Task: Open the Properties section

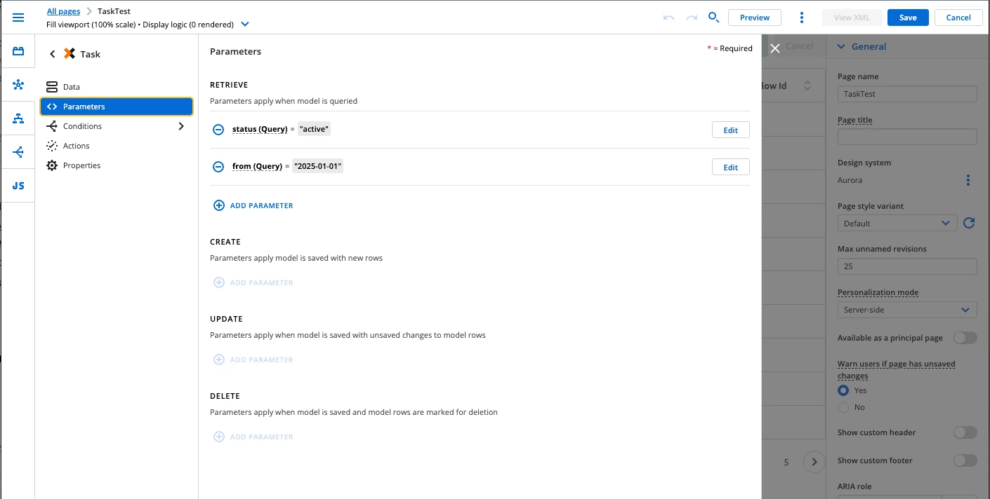Action: click(x=117, y=165)
